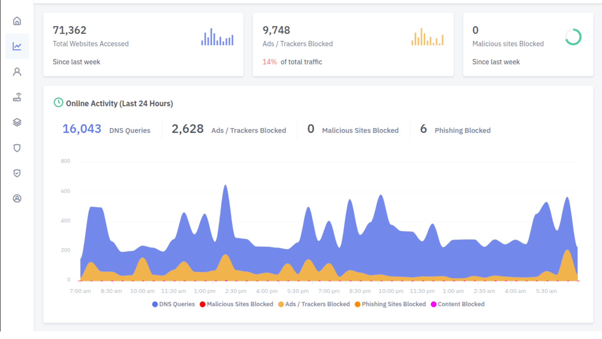Click the account circle icon at sidebar bottom
The width and height of the screenshot is (602, 339).
pyautogui.click(x=17, y=198)
